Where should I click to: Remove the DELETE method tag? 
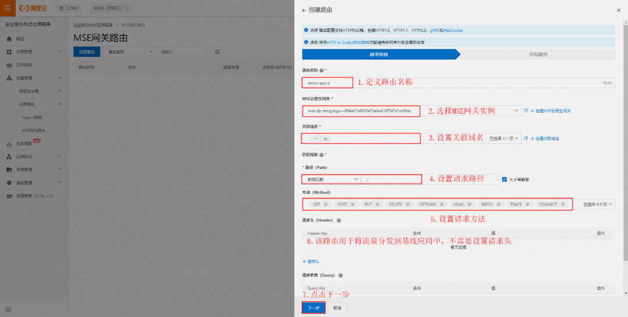click(407, 204)
